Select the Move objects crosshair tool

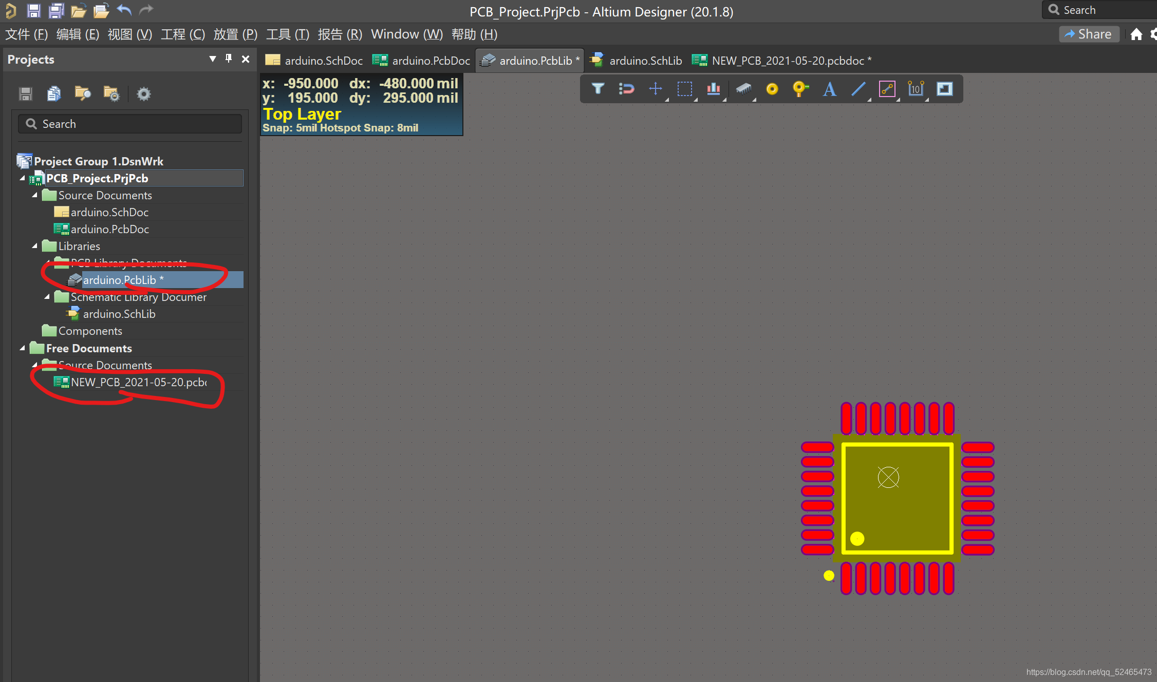click(x=656, y=89)
